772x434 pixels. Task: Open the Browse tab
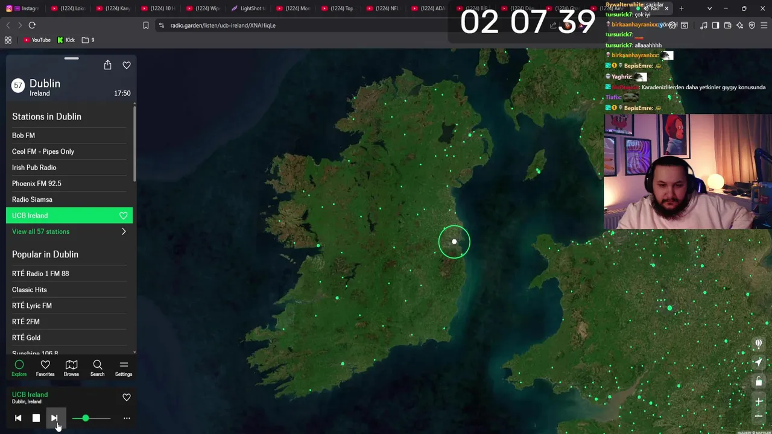pos(71,368)
